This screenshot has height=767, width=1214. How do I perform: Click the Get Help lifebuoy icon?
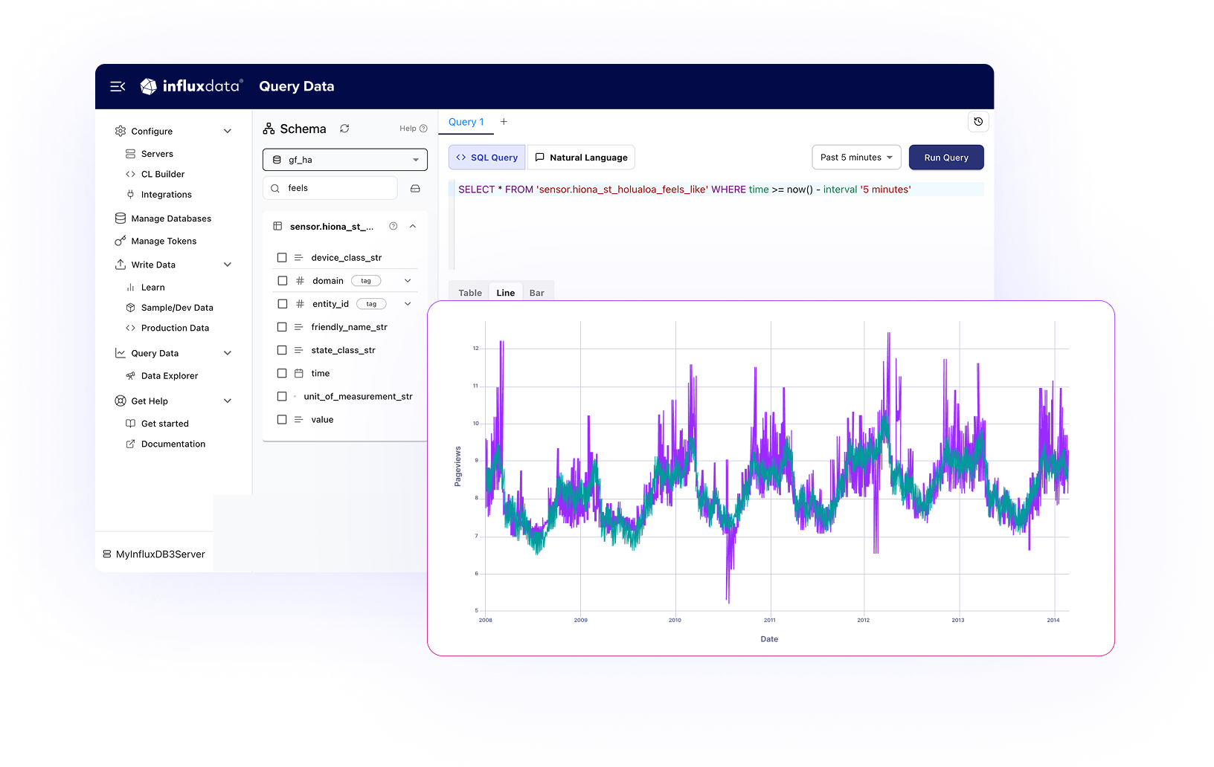click(x=121, y=401)
